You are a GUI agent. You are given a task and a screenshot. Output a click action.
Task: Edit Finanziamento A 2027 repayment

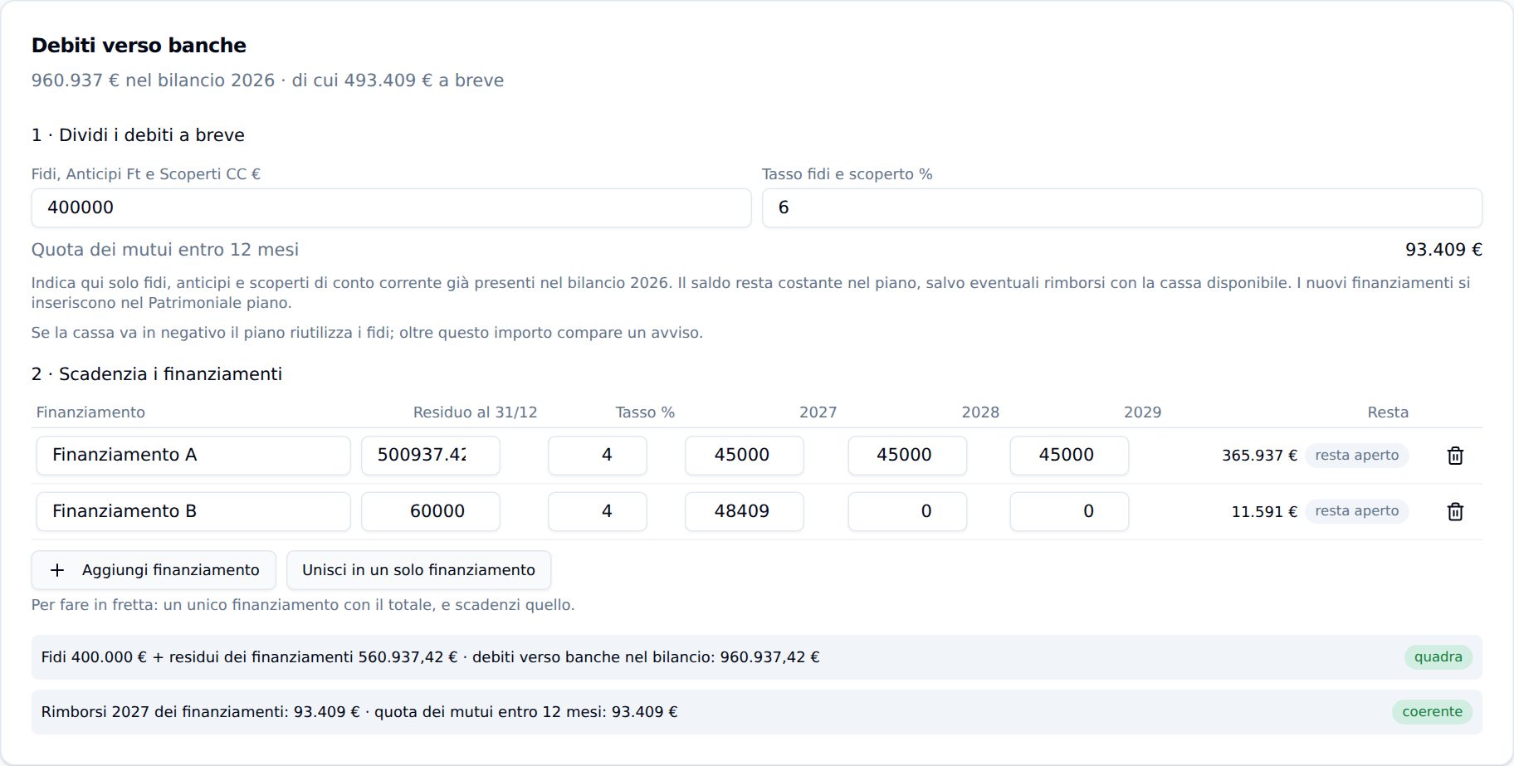(x=744, y=456)
